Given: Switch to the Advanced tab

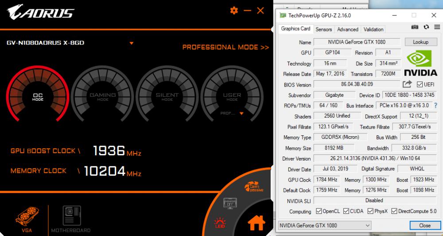Looking at the screenshot, I should pos(348,29).
